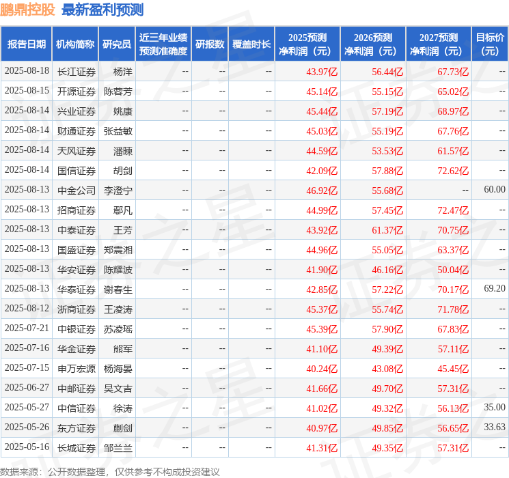This screenshot has height=478, width=509.
Task: Select the 研究员 column header
Action: [x=117, y=44]
